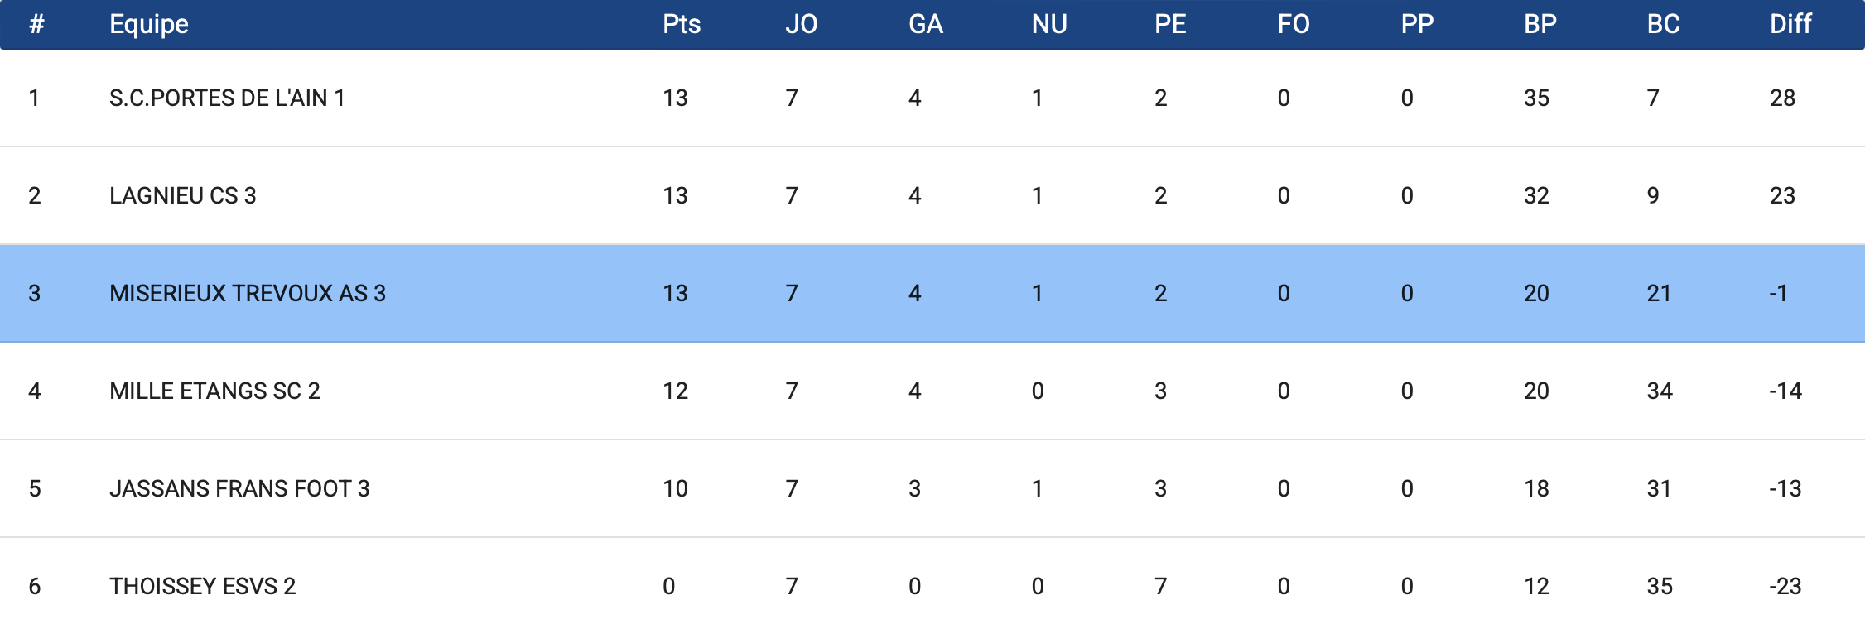The width and height of the screenshot is (1865, 629).
Task: Select the Diff column header
Action: [x=1790, y=24]
